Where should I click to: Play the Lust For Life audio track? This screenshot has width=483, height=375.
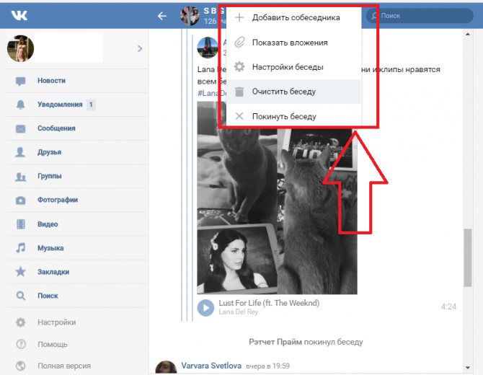pos(205,307)
